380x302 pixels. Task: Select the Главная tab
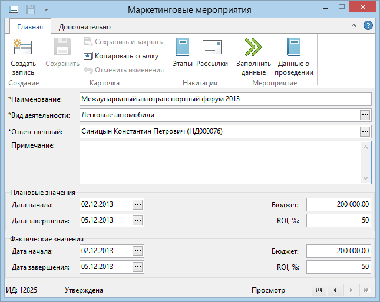[30, 26]
